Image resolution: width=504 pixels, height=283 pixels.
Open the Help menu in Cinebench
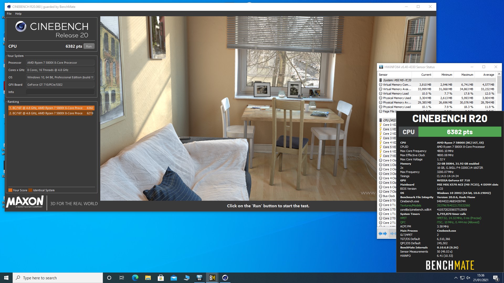click(x=18, y=14)
